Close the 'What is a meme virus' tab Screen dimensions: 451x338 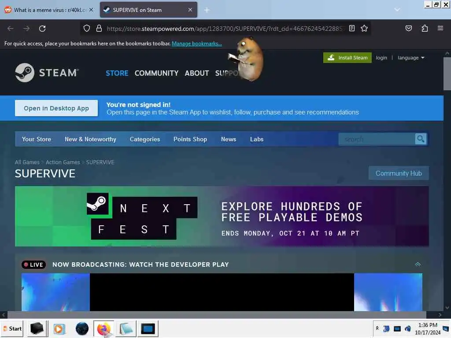tap(91, 10)
